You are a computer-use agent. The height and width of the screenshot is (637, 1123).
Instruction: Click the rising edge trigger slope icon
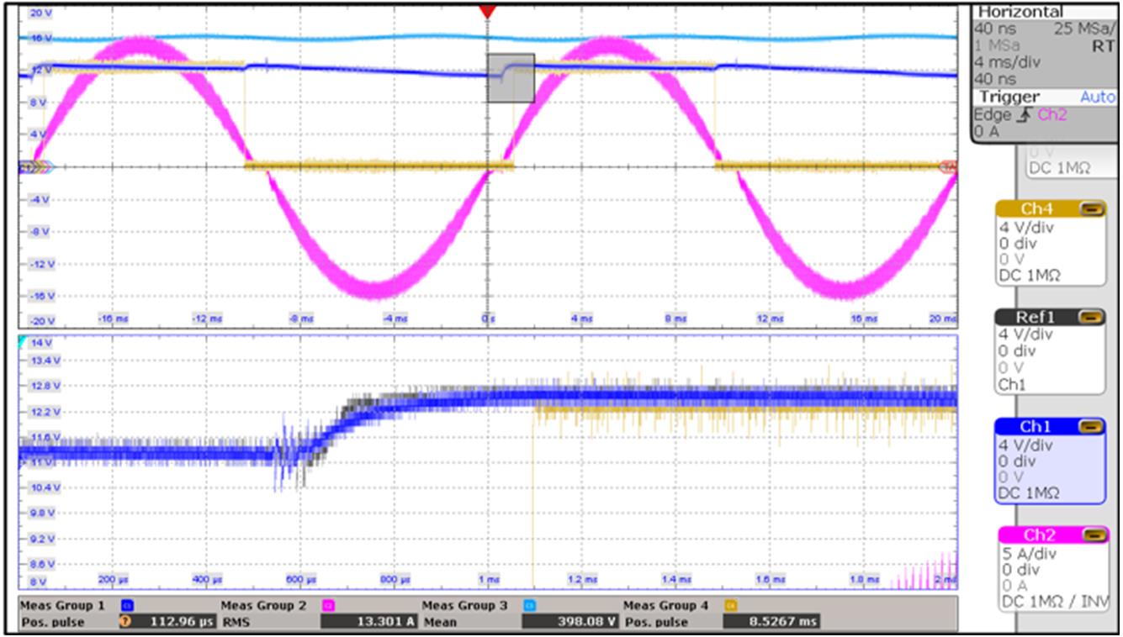point(1024,115)
